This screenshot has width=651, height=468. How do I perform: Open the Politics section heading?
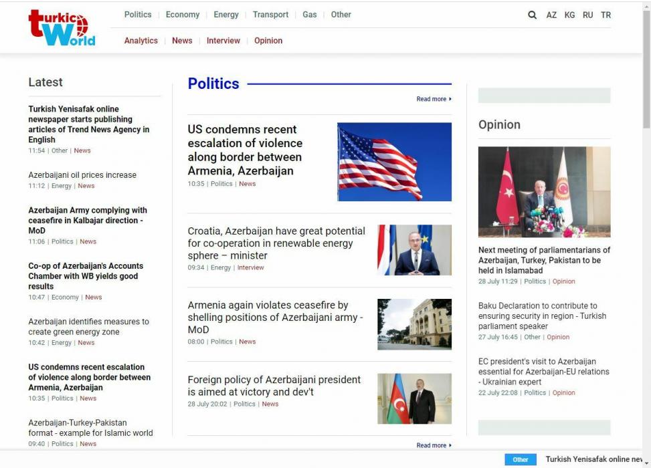[213, 84]
